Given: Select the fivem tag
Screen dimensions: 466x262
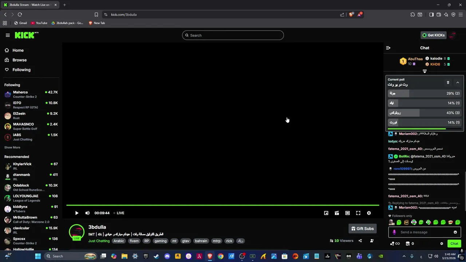Looking at the screenshot, I should click(x=134, y=241).
